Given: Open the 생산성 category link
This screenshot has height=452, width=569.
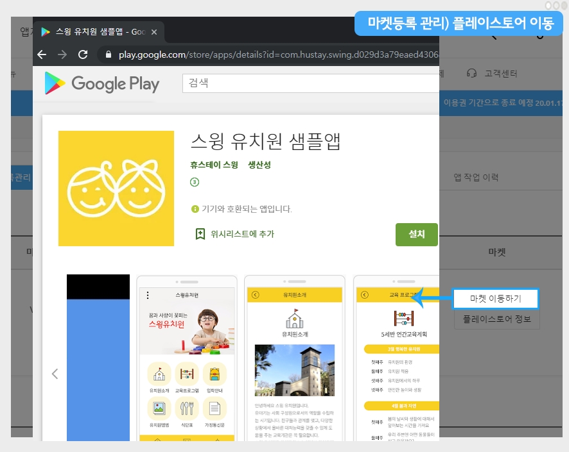Looking at the screenshot, I should (259, 165).
